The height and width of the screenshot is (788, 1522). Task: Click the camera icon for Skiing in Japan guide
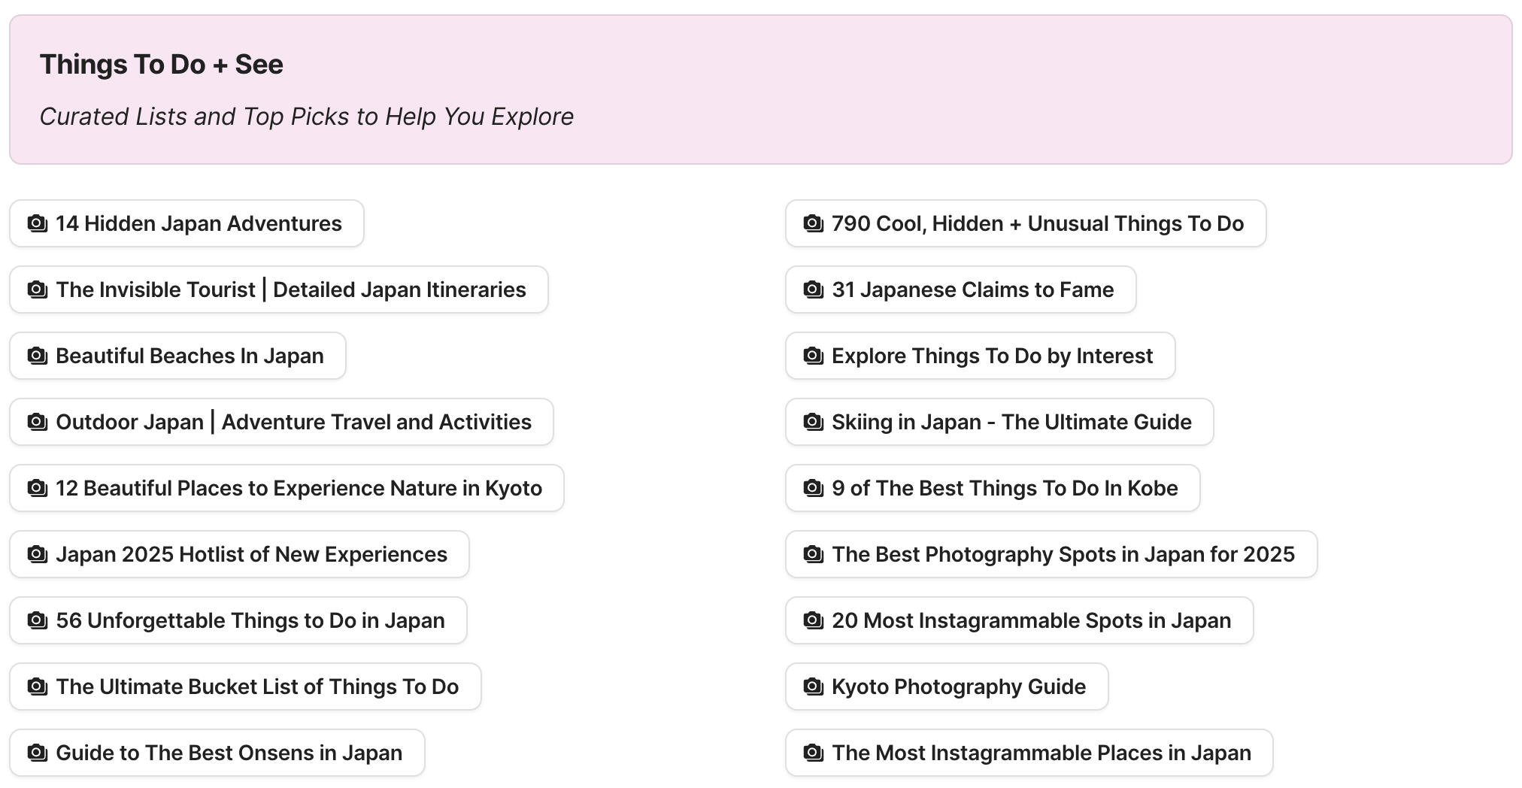813,422
